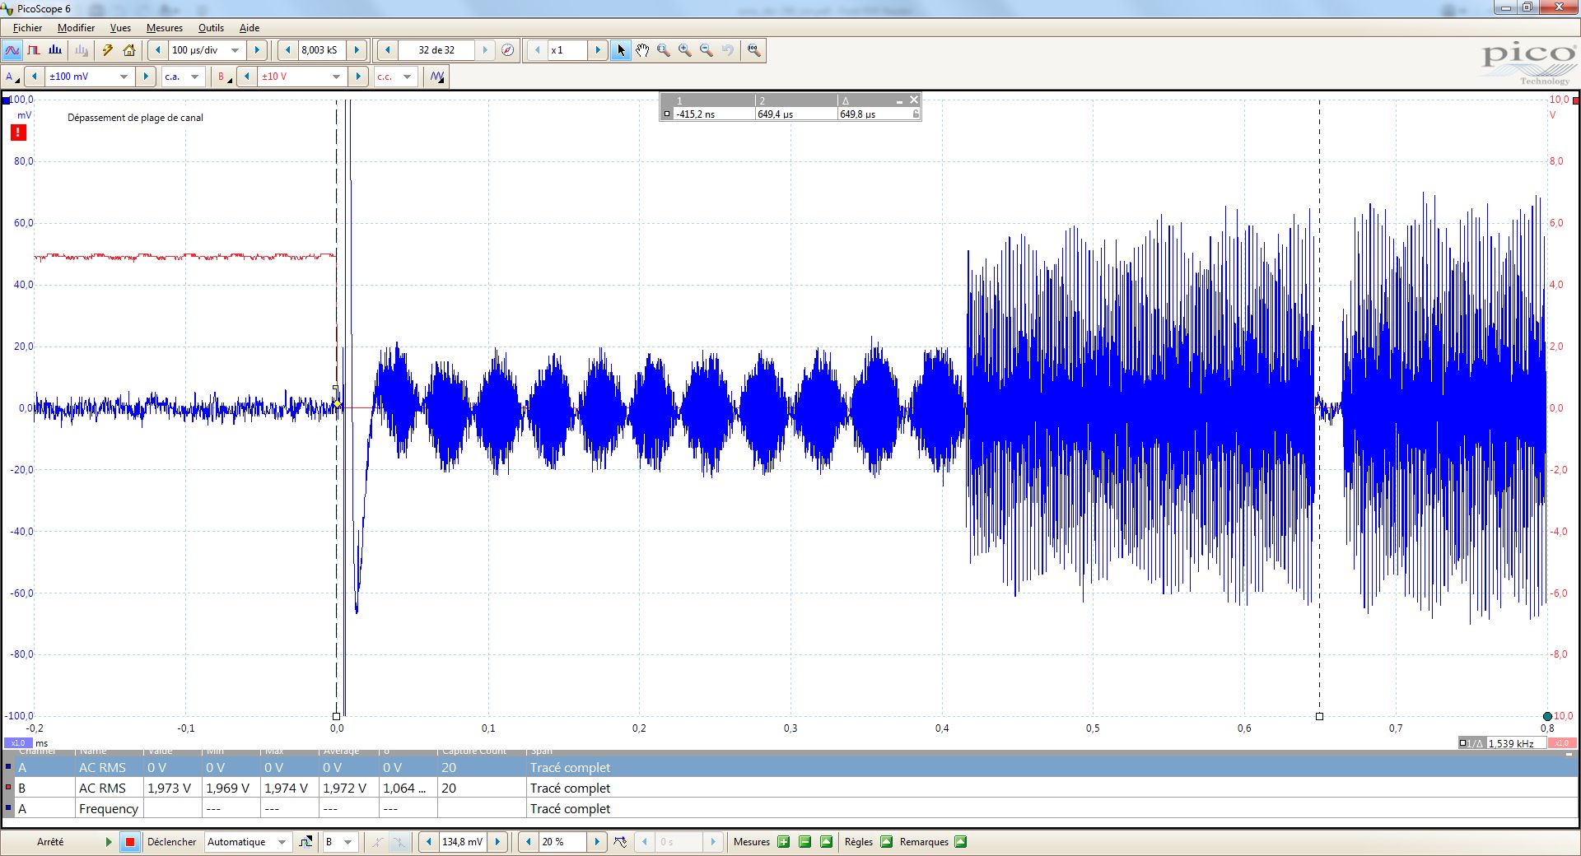Open the Aide menu
The width and height of the screenshot is (1581, 856).
(250, 28)
